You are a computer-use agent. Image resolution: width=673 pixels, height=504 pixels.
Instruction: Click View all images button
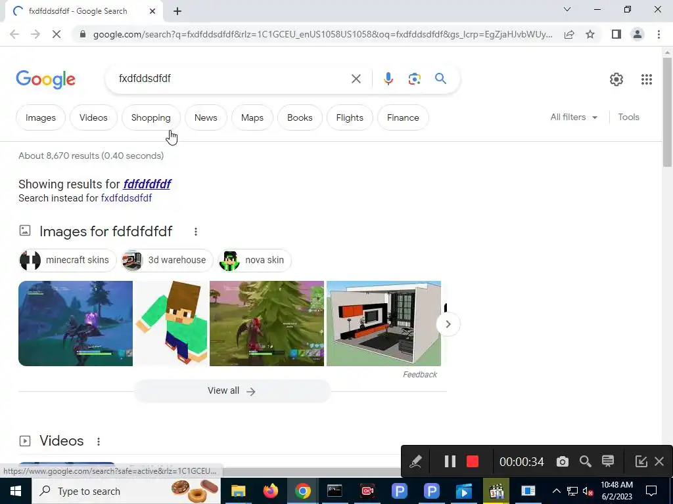tap(232, 391)
